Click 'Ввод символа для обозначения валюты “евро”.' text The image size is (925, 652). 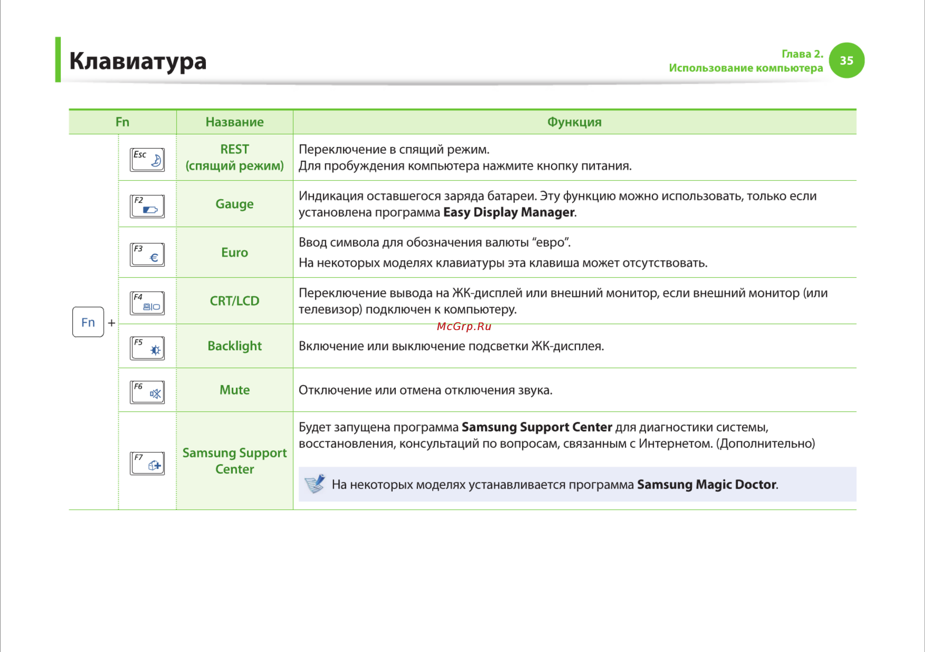click(435, 242)
